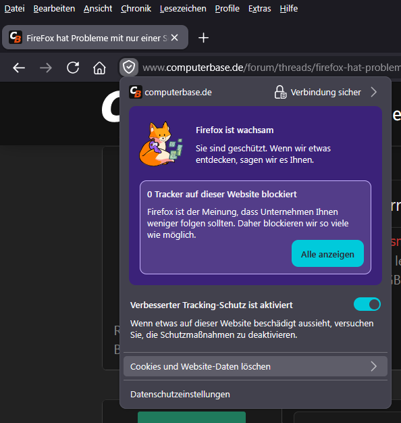Open the Profile menu
Viewport: 401px width, 423px height.
[228, 9]
